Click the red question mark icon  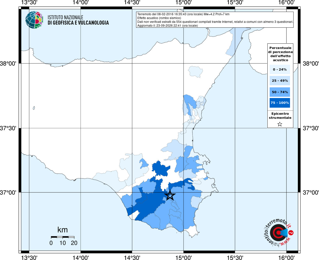(x=291, y=233)
